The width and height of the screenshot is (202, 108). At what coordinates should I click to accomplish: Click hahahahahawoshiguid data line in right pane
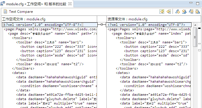(155, 77)
